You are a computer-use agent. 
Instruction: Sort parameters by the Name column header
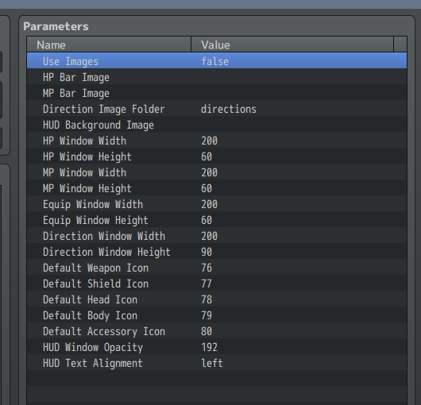click(109, 44)
